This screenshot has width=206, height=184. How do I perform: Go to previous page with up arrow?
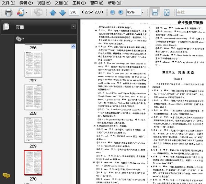click(53, 13)
